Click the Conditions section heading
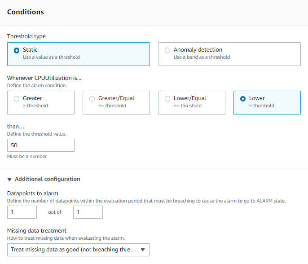This screenshot has height=264, width=308. (26, 12)
